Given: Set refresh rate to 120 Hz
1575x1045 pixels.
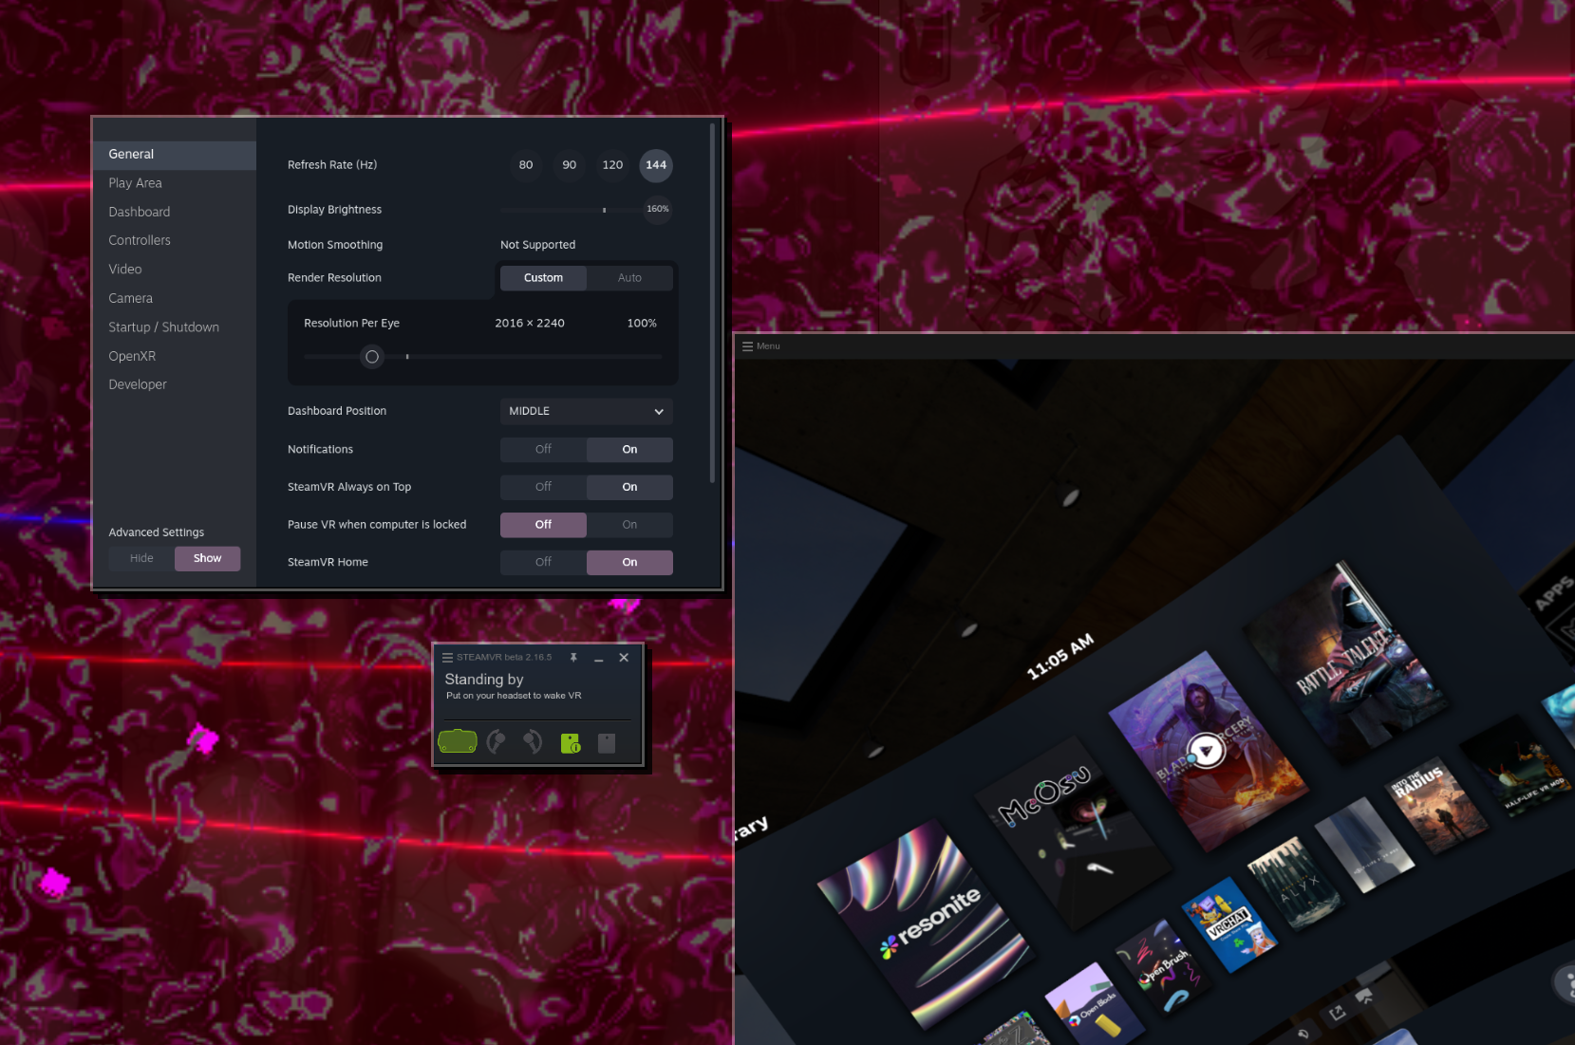Looking at the screenshot, I should [613, 165].
